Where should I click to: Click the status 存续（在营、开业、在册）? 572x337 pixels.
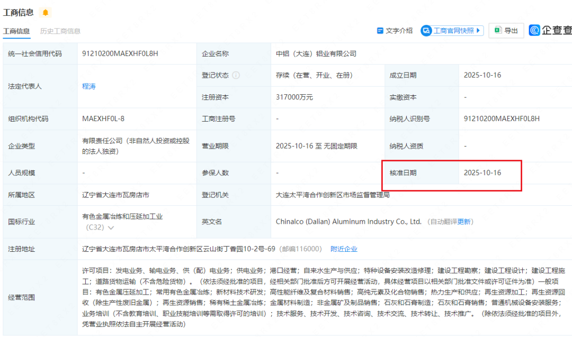[314, 75]
